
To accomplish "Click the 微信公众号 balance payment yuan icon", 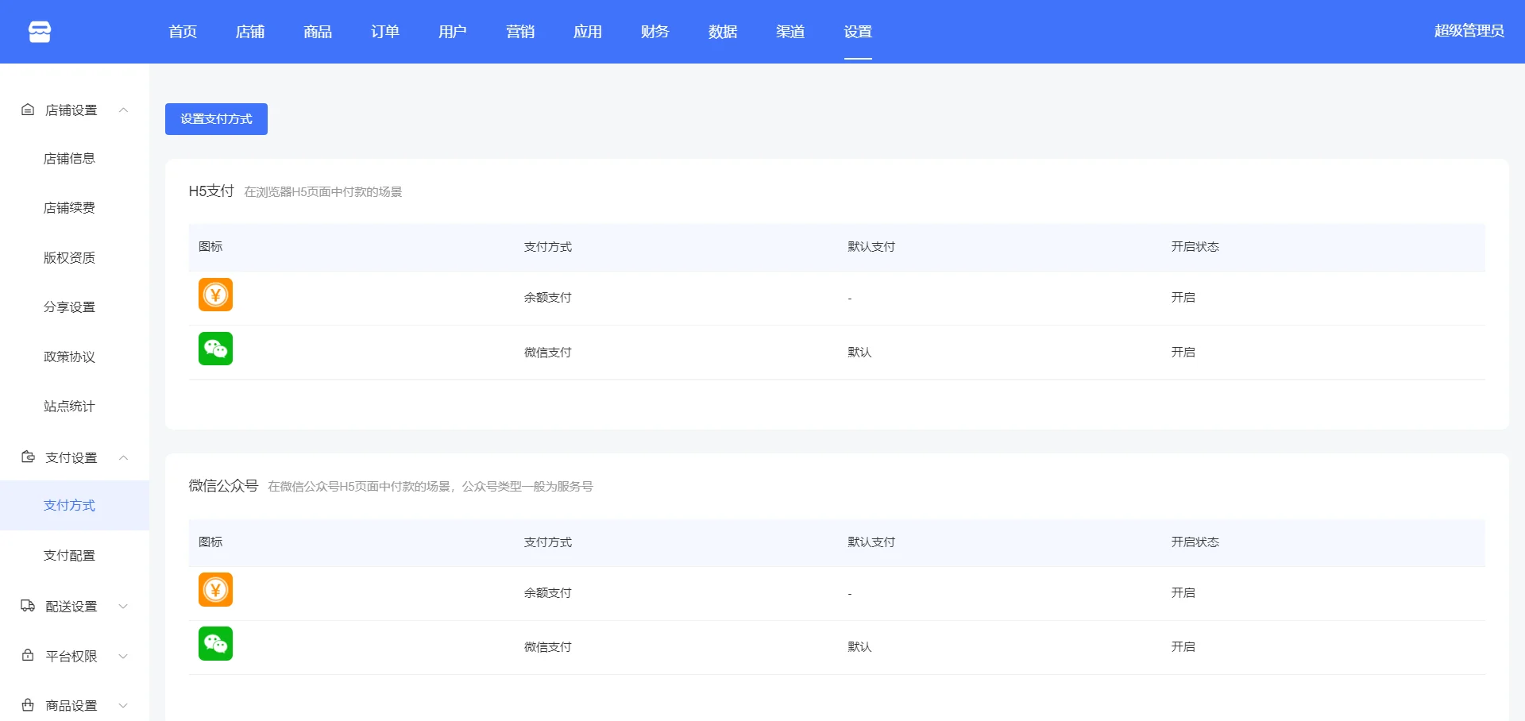I will click(x=215, y=590).
